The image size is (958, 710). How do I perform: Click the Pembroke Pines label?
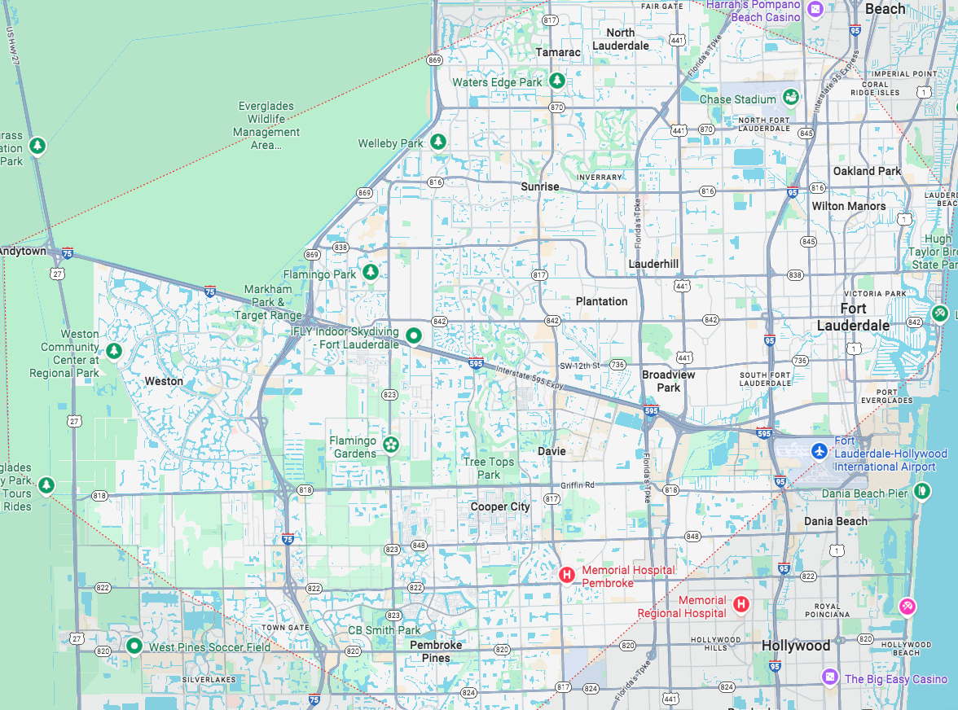pyautogui.click(x=436, y=651)
